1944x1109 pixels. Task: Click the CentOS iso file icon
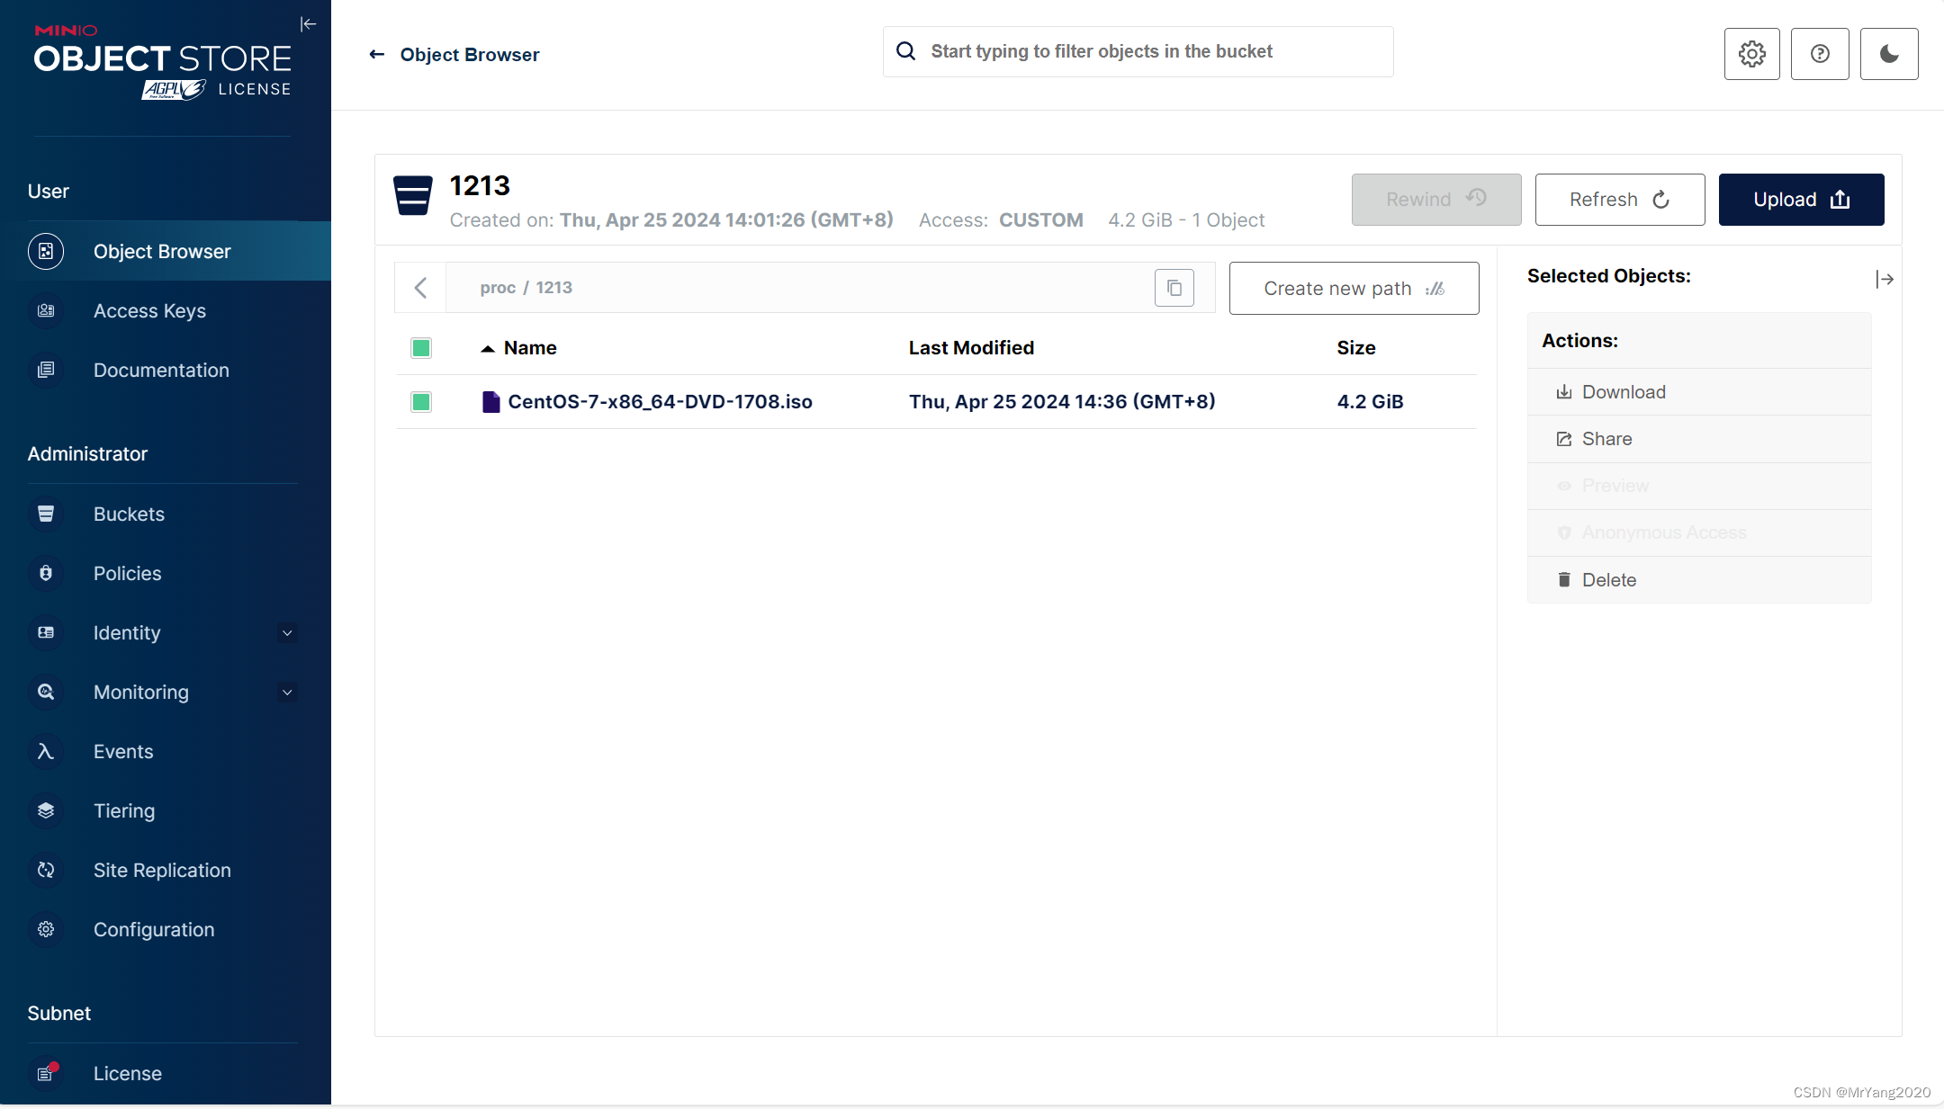point(490,402)
